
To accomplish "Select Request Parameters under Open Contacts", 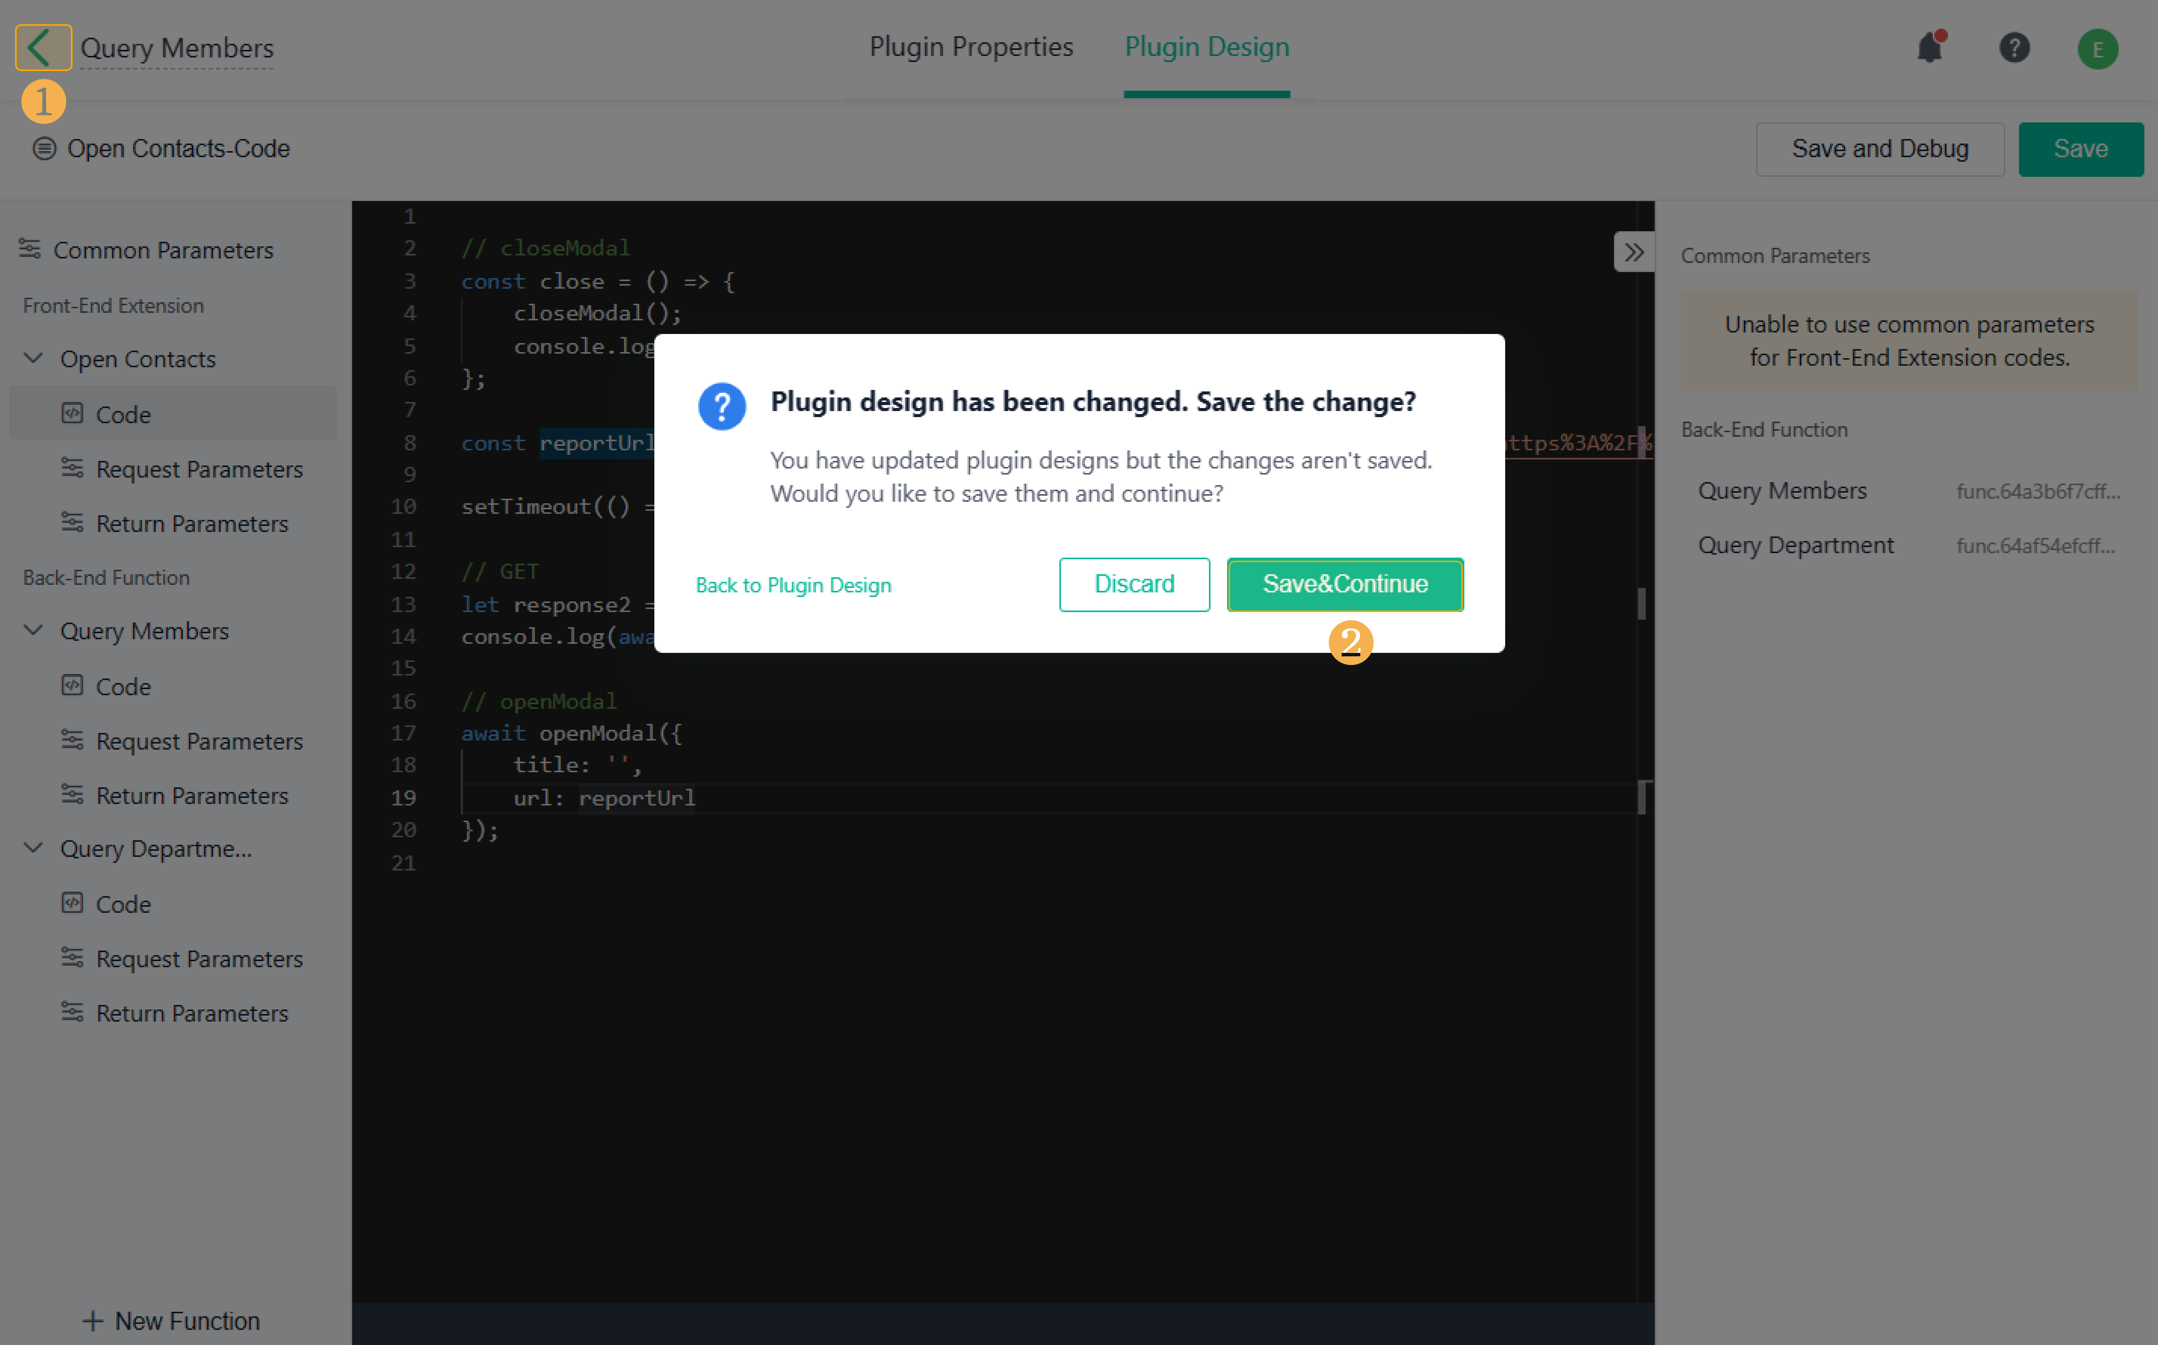I will pyautogui.click(x=199, y=469).
